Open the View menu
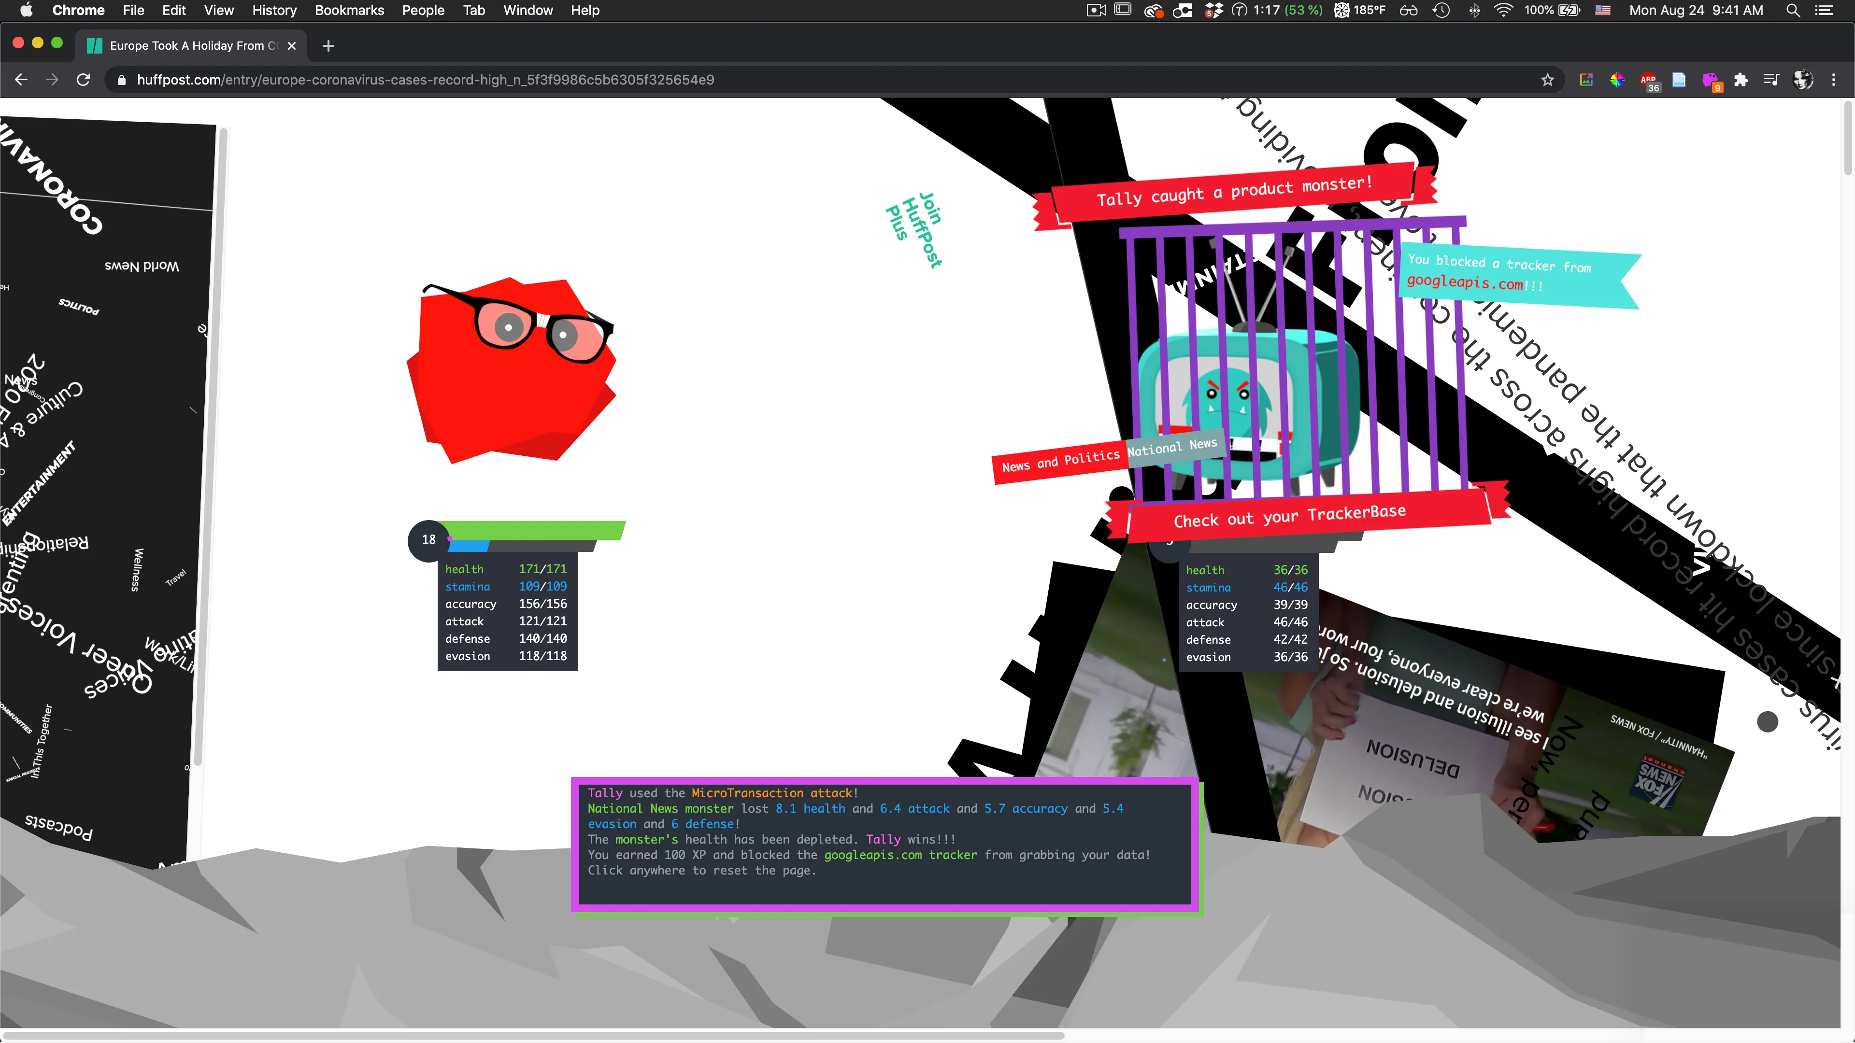This screenshot has height=1043, width=1855. click(x=219, y=10)
